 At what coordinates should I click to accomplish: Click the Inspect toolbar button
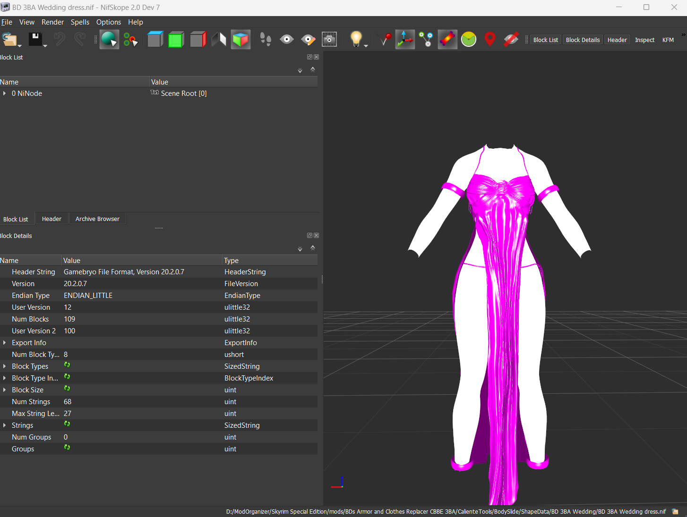[x=644, y=40]
